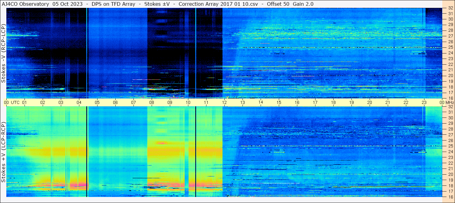Click 20 MHz label of lower Stokes +V panel
Image resolution: width=455 pixels, height=203 pixels.
pyautogui.click(x=450, y=174)
